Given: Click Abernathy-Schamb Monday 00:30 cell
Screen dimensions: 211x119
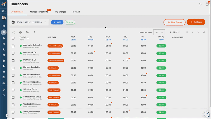Looking at the screenshot, I should click(x=73, y=46).
